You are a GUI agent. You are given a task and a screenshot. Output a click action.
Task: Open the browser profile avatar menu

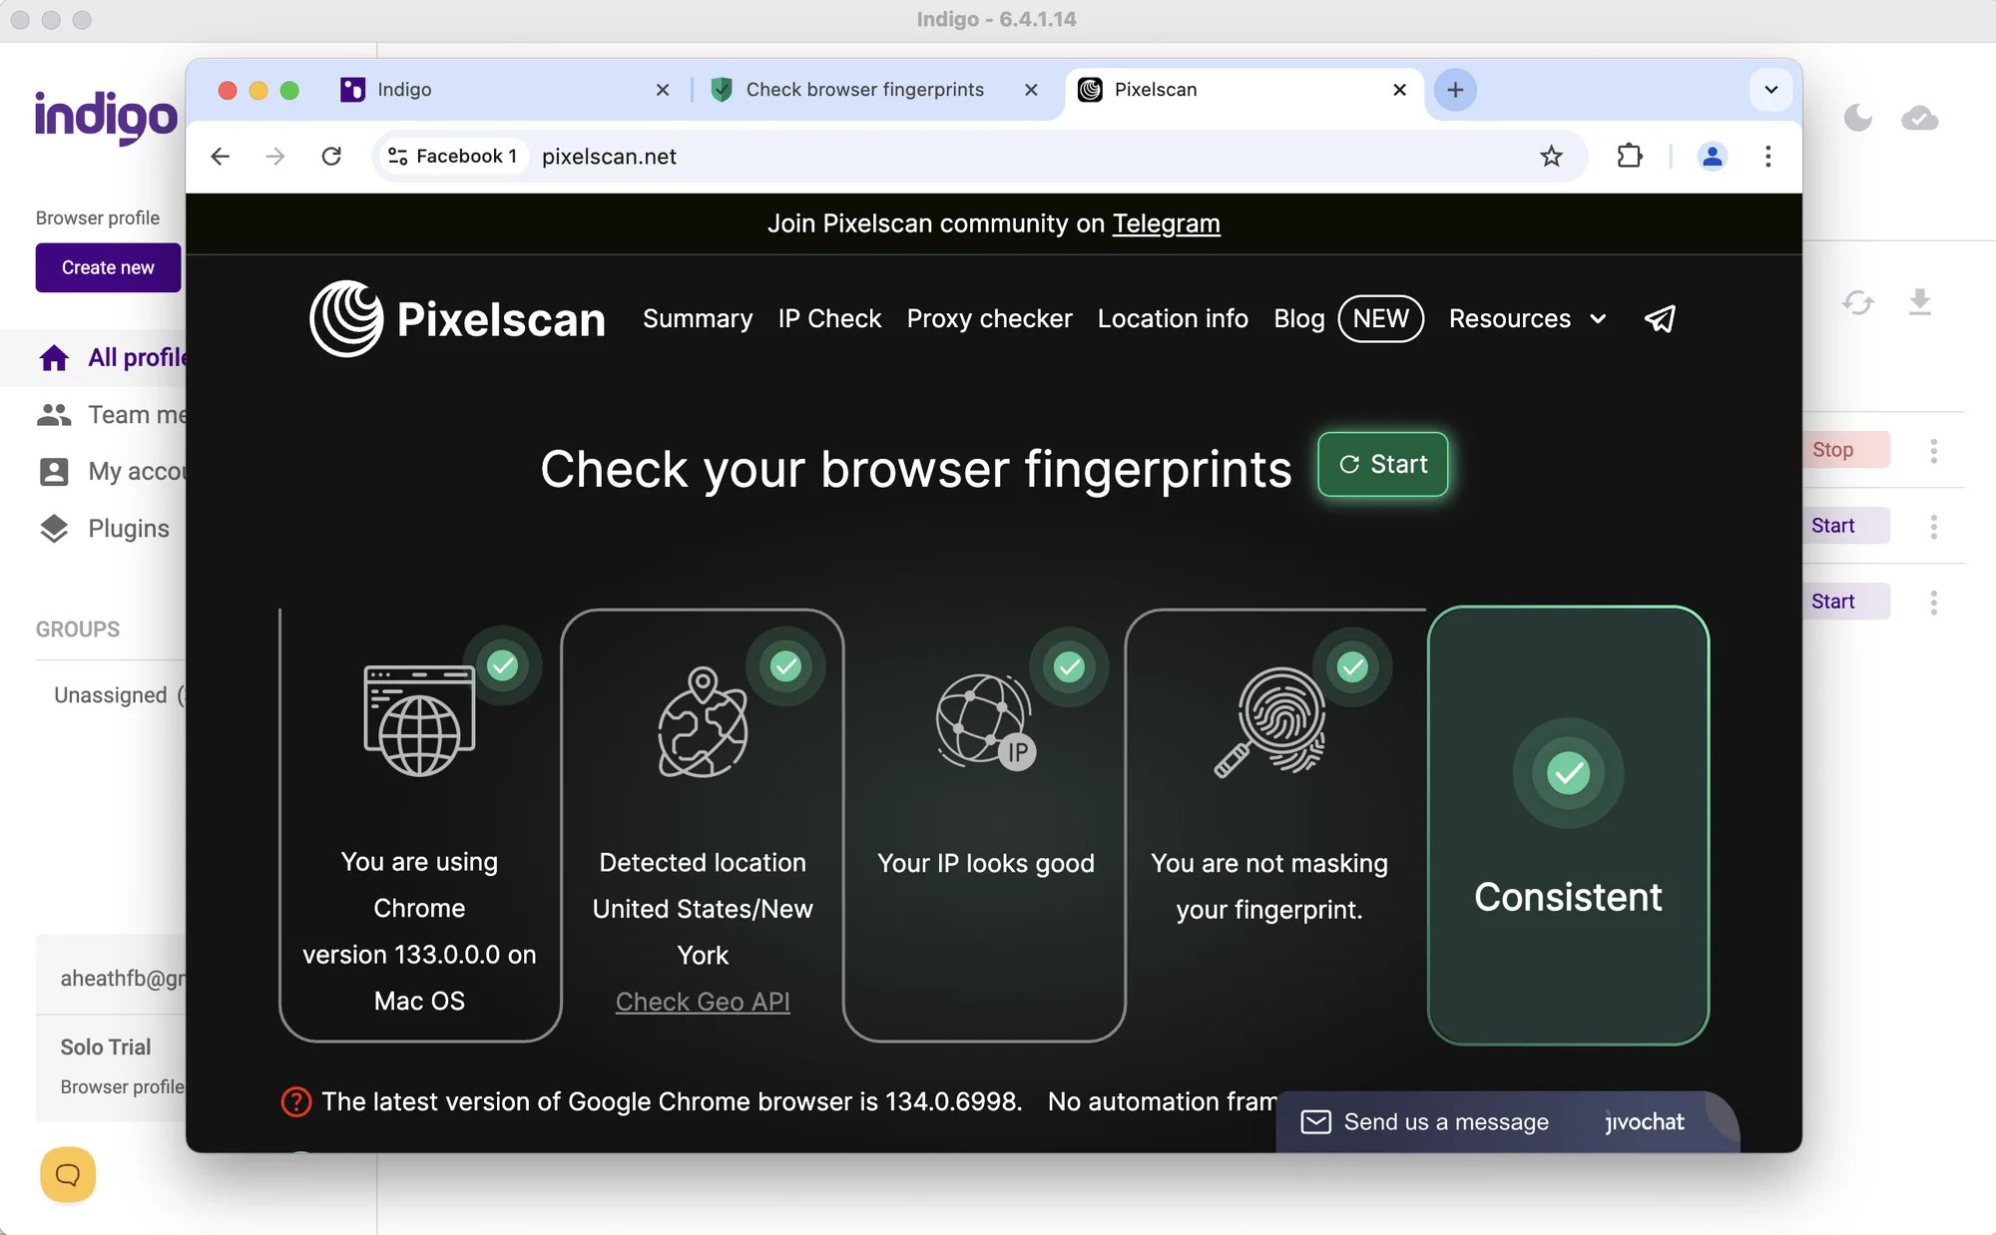pyautogui.click(x=1713, y=156)
